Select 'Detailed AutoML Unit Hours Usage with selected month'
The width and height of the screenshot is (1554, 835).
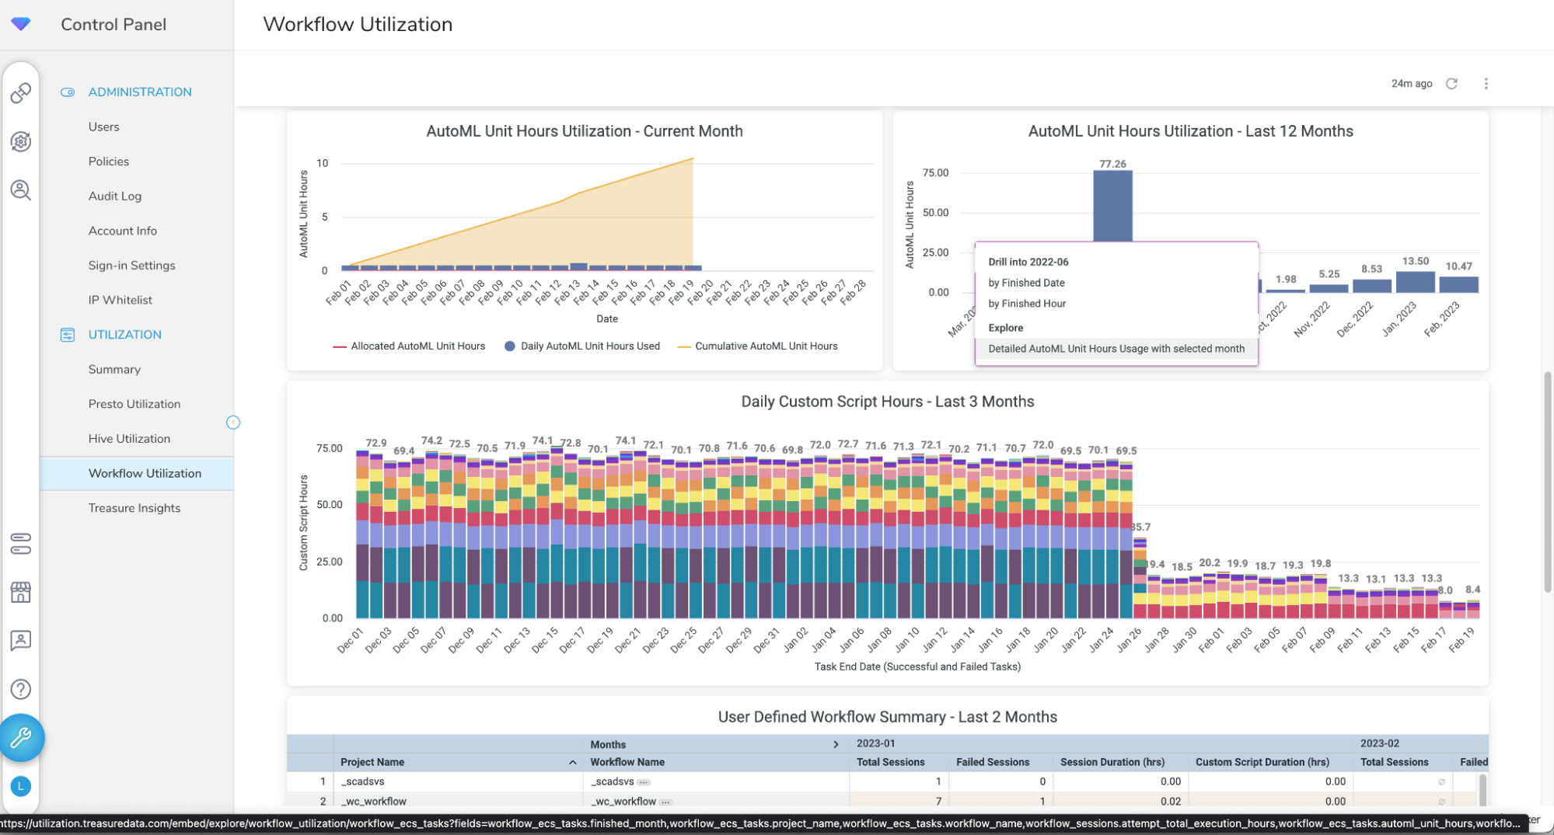click(1116, 349)
